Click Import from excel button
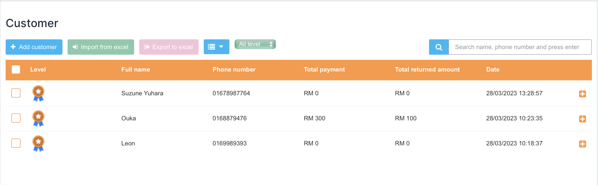This screenshot has height=185, width=598. (101, 47)
